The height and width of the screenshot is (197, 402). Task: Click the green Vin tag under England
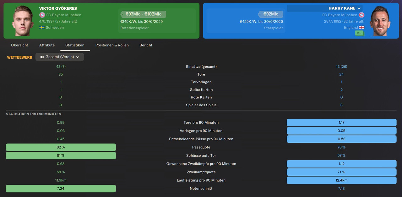pyautogui.click(x=359, y=33)
